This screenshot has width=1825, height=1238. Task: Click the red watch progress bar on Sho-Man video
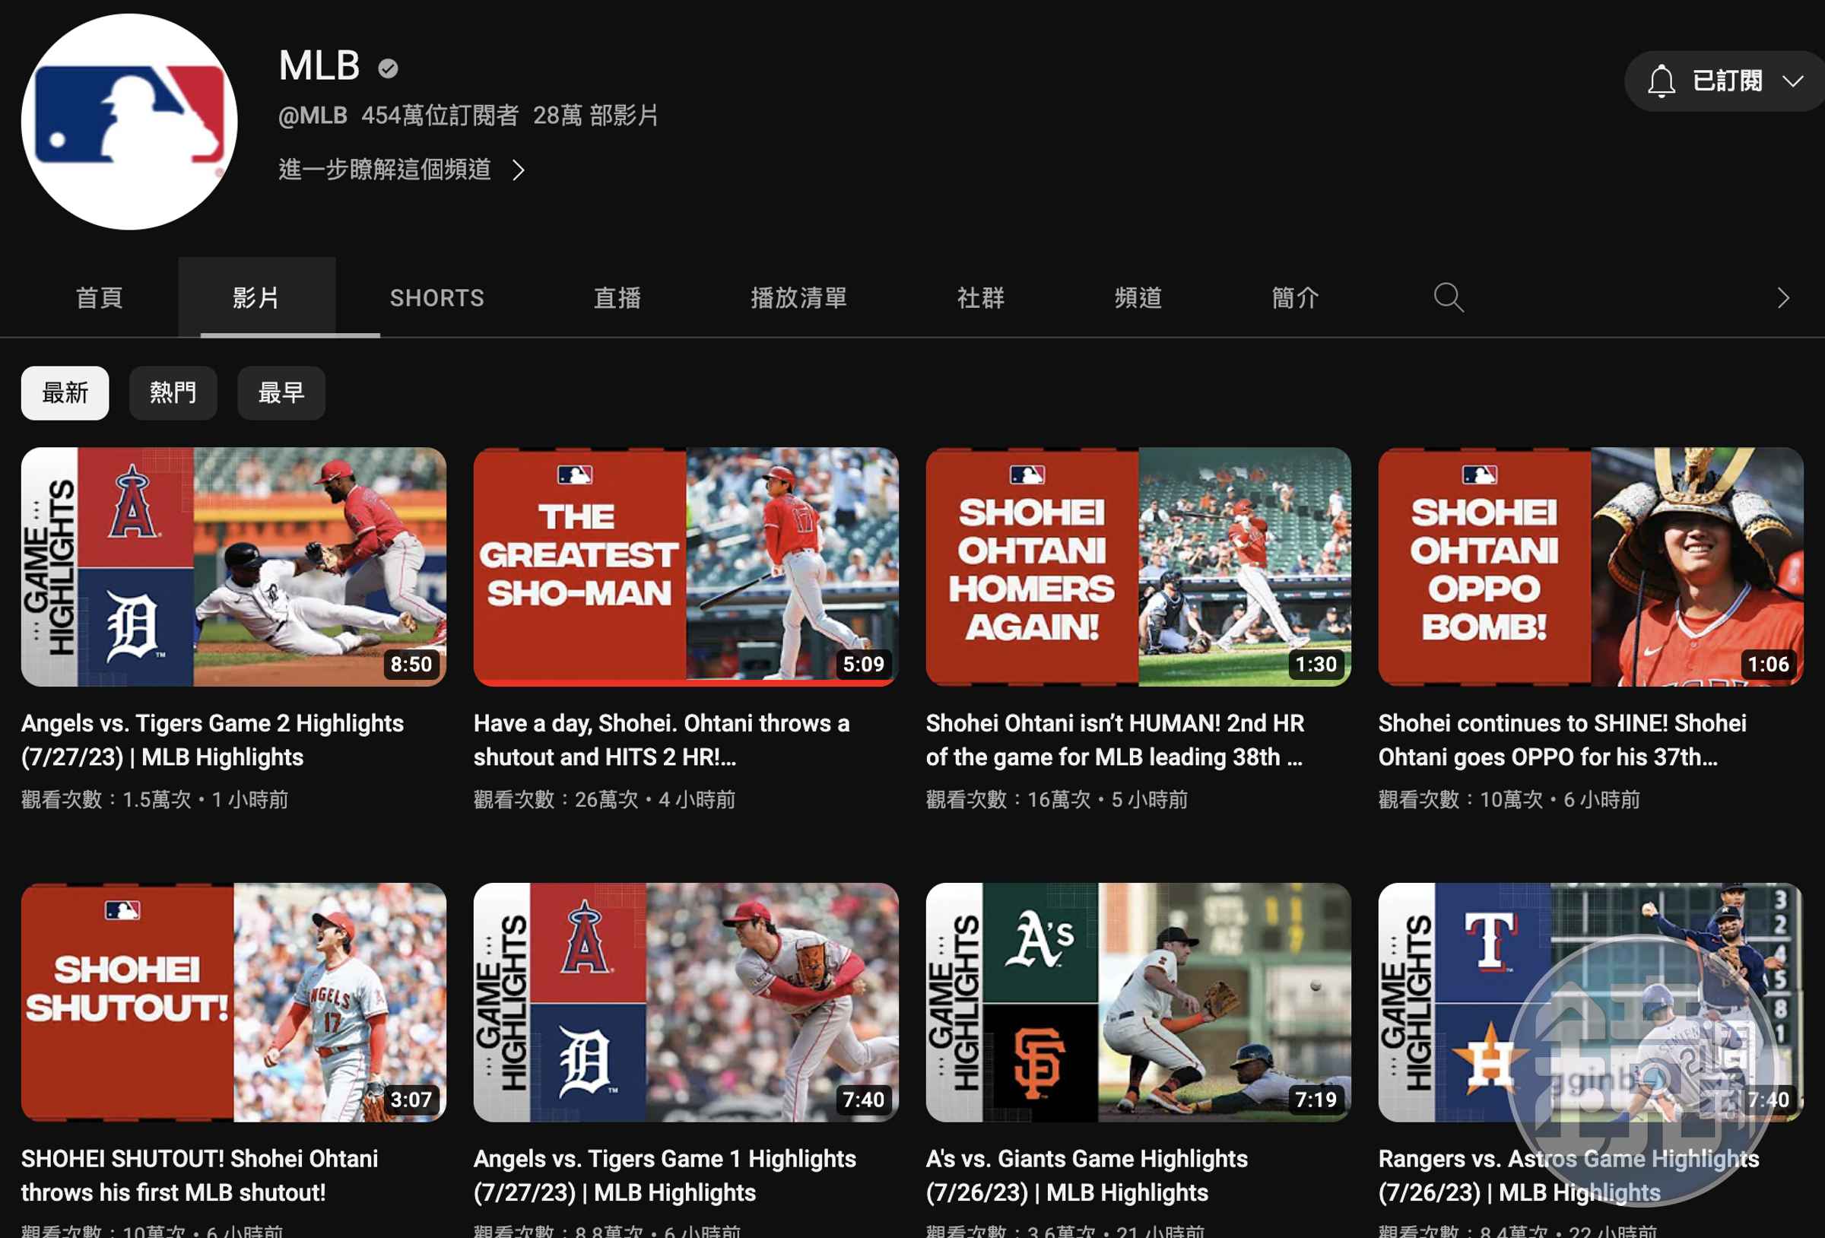point(686,684)
